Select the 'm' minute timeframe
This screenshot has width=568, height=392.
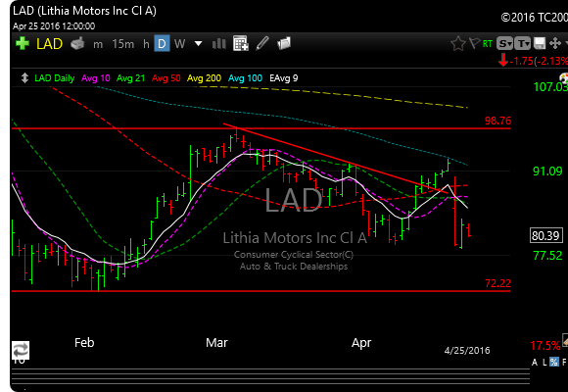point(98,44)
